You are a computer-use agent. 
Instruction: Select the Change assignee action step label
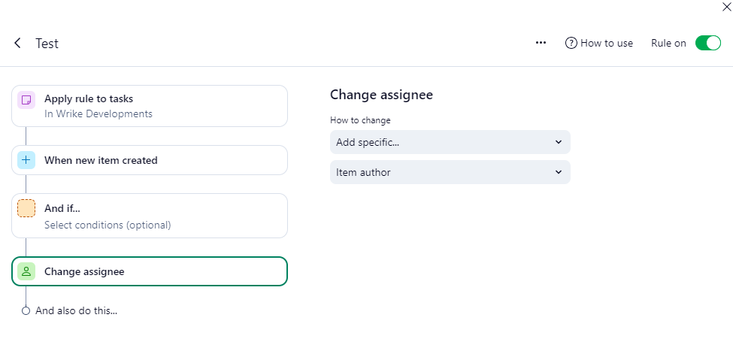point(84,271)
